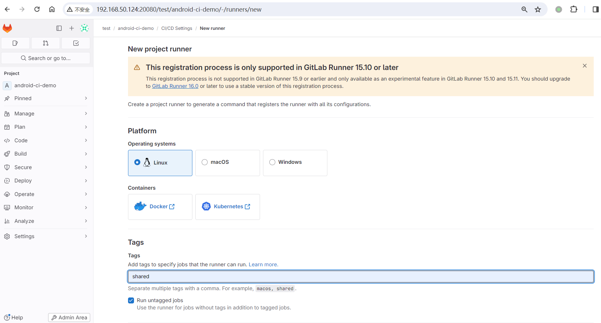Collapse the sidebar with the panel toggle icon

click(x=59, y=28)
